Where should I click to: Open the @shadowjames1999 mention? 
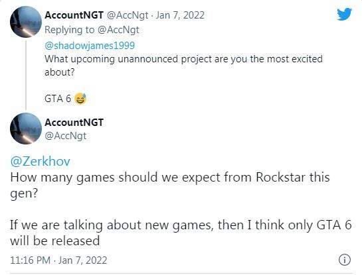click(x=90, y=45)
